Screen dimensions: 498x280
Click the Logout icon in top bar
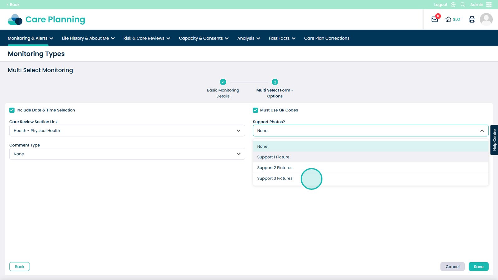pos(453,5)
